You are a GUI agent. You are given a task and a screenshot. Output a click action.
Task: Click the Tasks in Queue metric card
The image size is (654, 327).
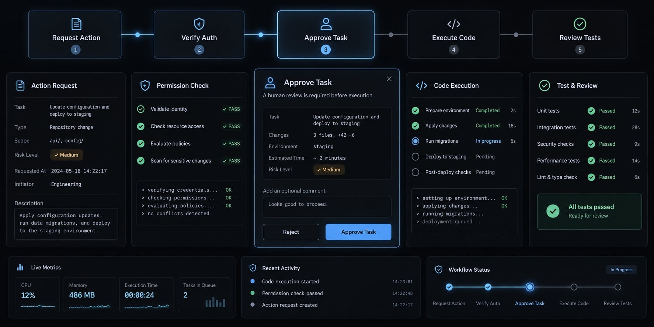click(204, 295)
